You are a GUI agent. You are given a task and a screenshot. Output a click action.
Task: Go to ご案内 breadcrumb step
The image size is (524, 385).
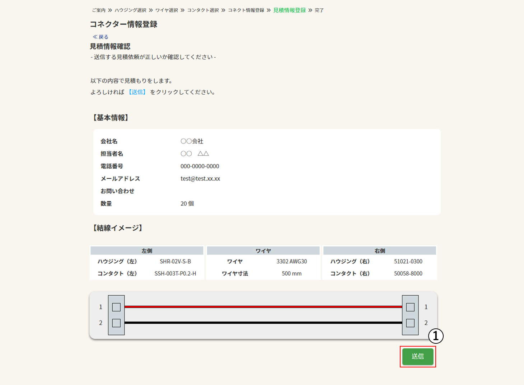(x=99, y=10)
